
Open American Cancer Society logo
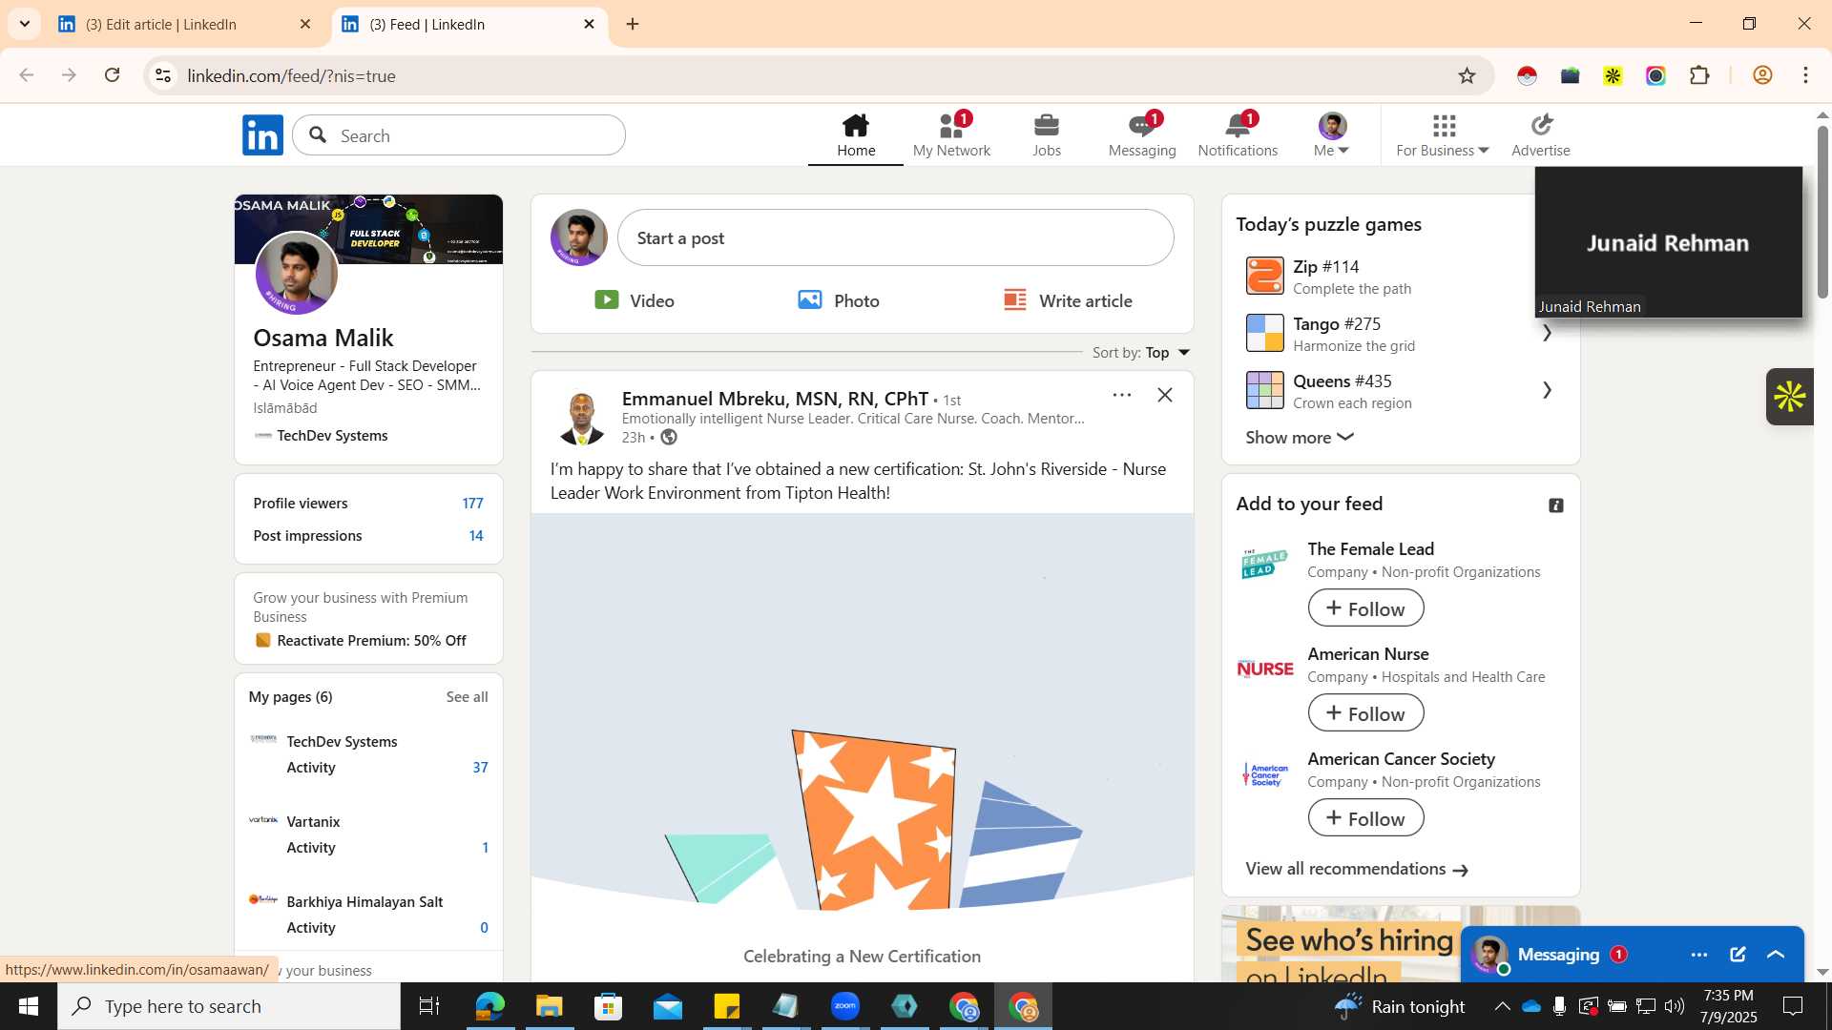(1265, 774)
